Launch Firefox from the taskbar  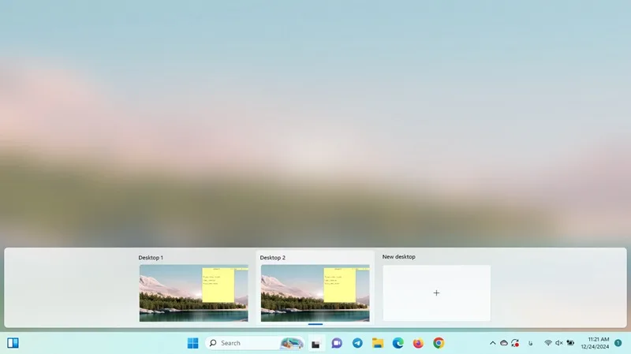coord(418,343)
